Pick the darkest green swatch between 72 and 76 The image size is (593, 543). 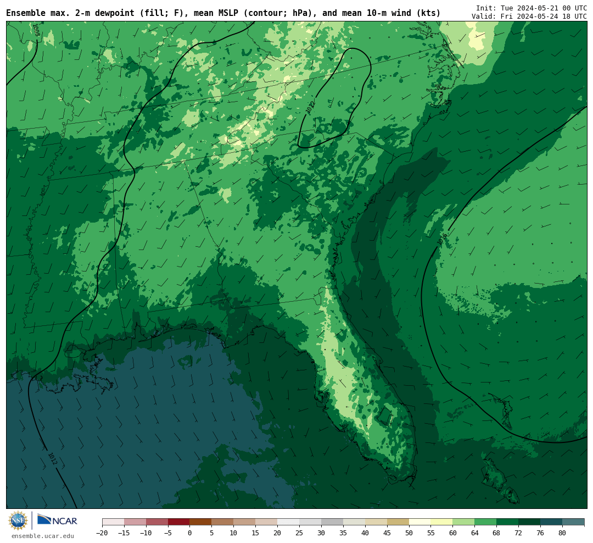[x=530, y=522]
